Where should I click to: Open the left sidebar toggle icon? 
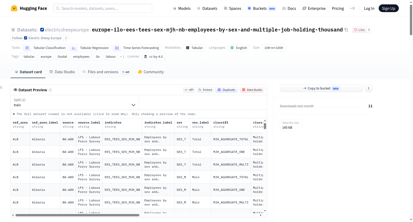[1, 87]
